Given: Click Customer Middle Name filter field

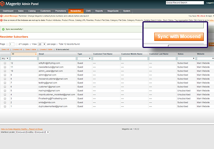Looking at the screenshot, I should (134, 59).
